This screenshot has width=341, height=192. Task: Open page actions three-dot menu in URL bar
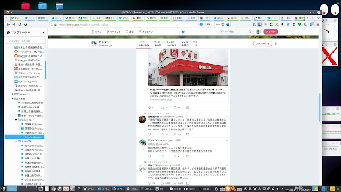pos(218,25)
